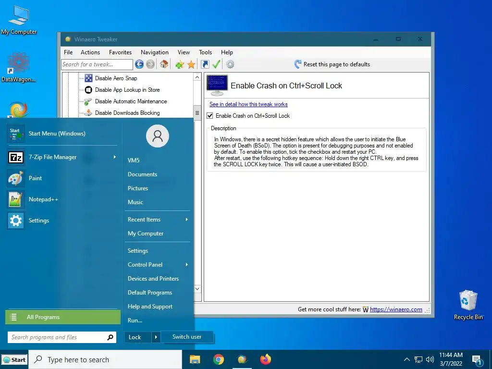Open the Home page icon in Winaero toolbar
Screen dimensions: 492x369
164,64
